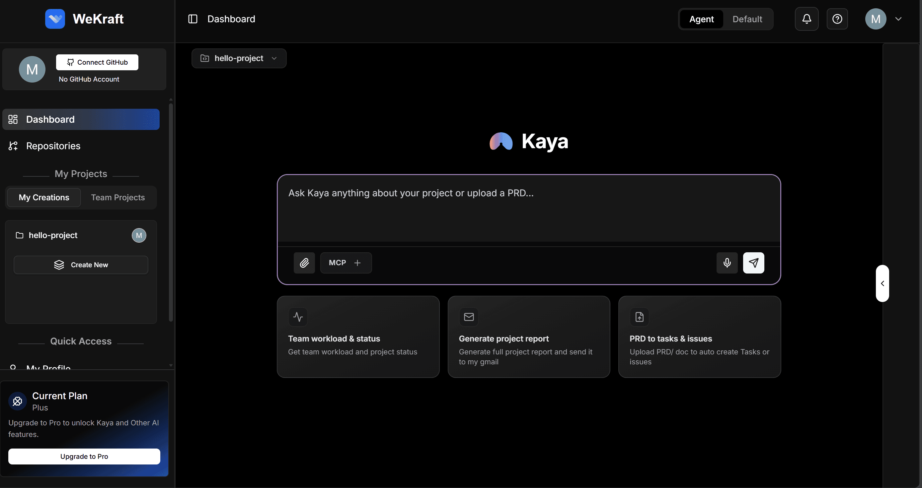Click the file upload icon on PRD card
This screenshot has width=922, height=488.
[x=639, y=317]
